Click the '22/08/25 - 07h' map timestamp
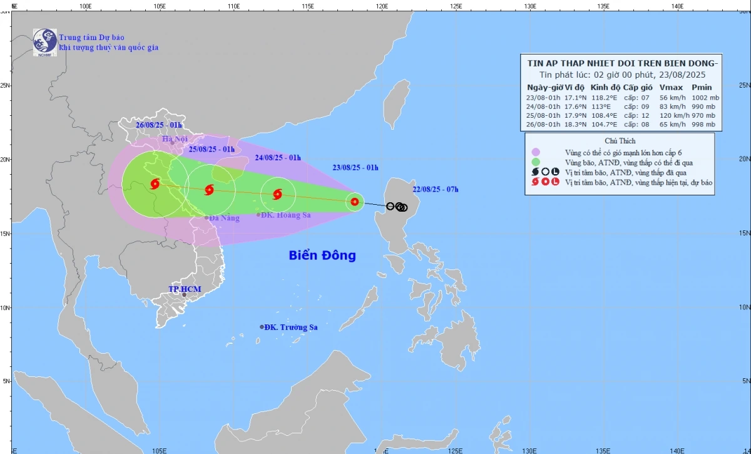 coord(436,189)
